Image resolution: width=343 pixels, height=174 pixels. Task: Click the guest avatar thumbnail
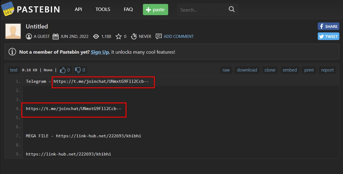pos(13,31)
